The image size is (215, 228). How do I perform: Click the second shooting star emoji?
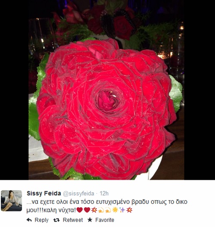pos(108,210)
